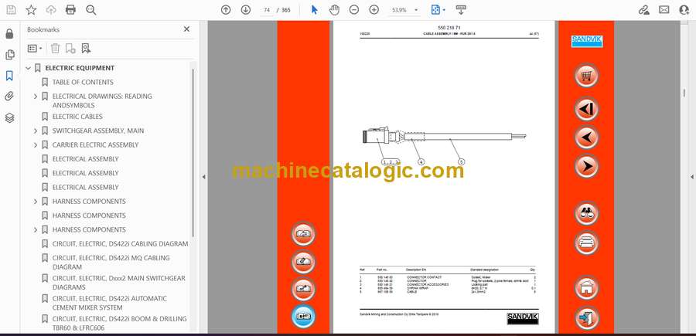Open CIRCUIT, ELECTRIC, DS422i CABLING DIAGRAM bookmark

tap(120, 244)
